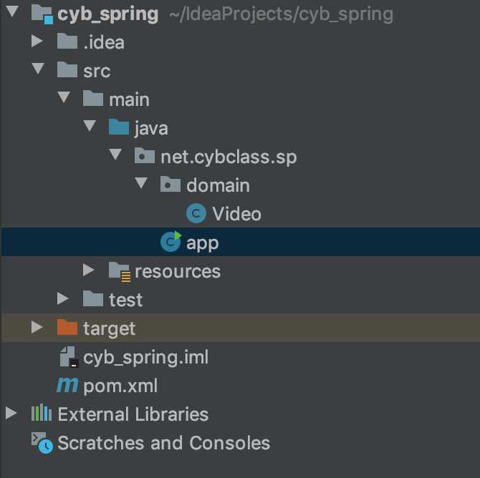Expand External Libraries node arrow

11,413
